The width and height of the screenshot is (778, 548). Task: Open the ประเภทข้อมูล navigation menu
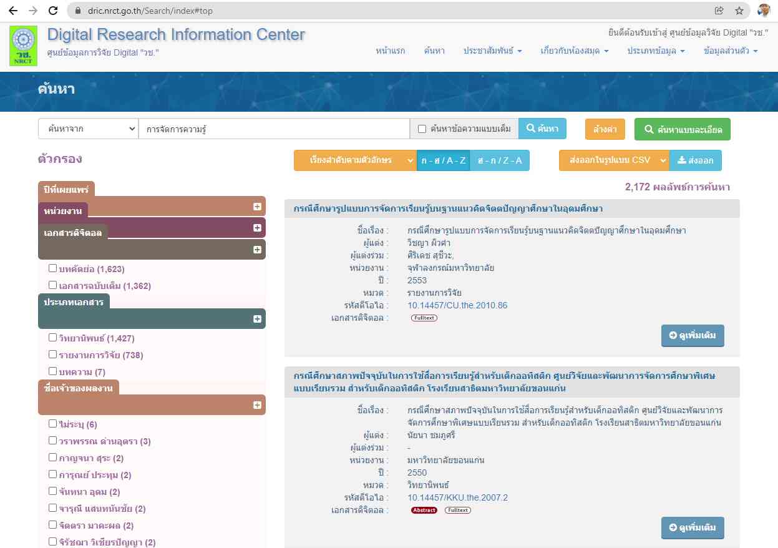click(x=656, y=51)
